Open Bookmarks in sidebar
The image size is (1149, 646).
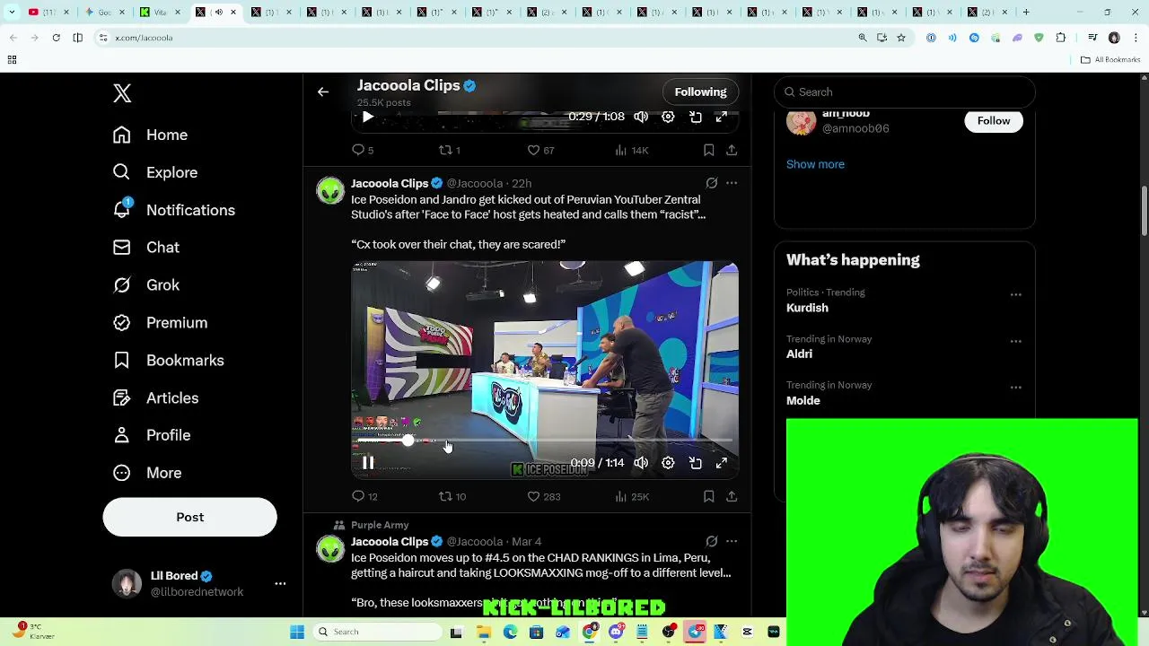coord(168,361)
